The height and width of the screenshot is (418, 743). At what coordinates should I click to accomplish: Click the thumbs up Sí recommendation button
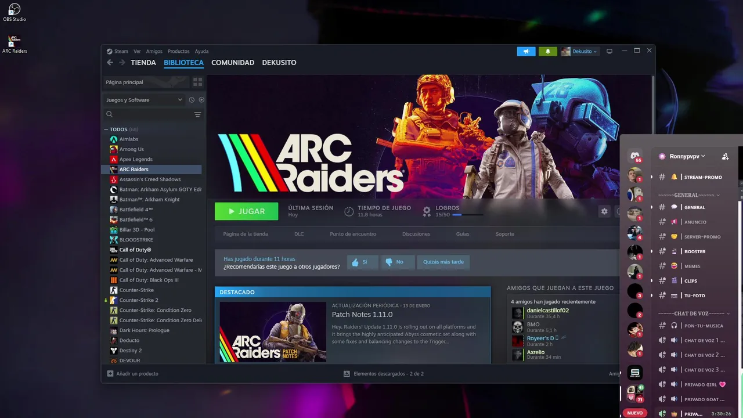point(363,262)
